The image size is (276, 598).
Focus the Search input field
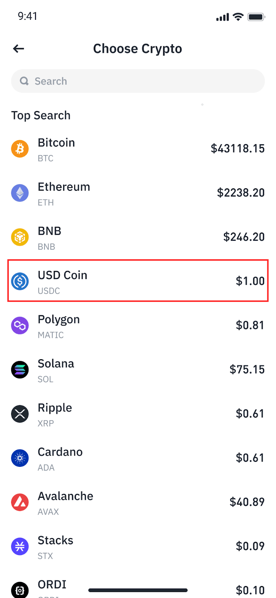[x=142, y=81]
